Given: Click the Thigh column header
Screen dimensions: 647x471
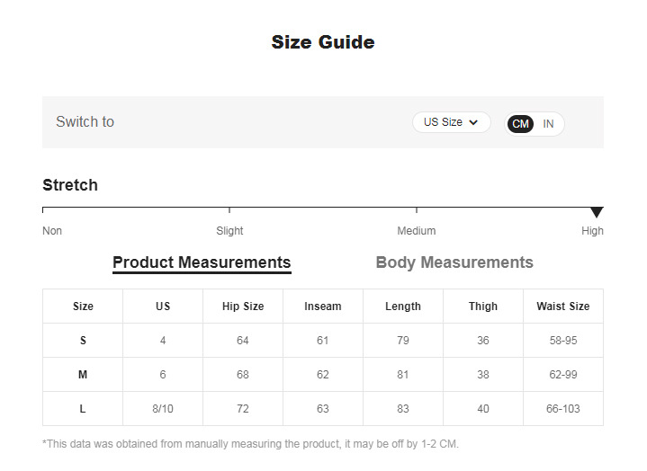Looking at the screenshot, I should pos(483,307).
